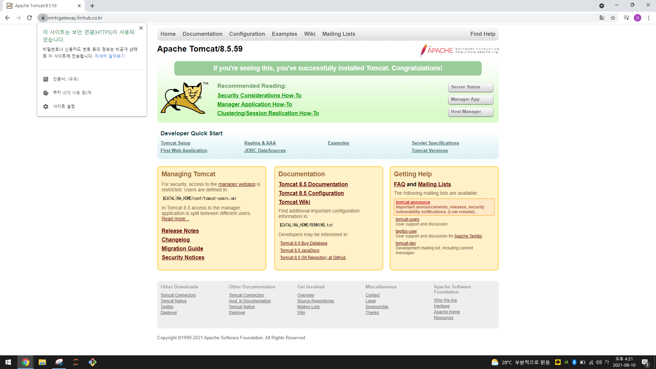Open a new browser tab
Image resolution: width=656 pixels, height=369 pixels.
click(x=92, y=6)
